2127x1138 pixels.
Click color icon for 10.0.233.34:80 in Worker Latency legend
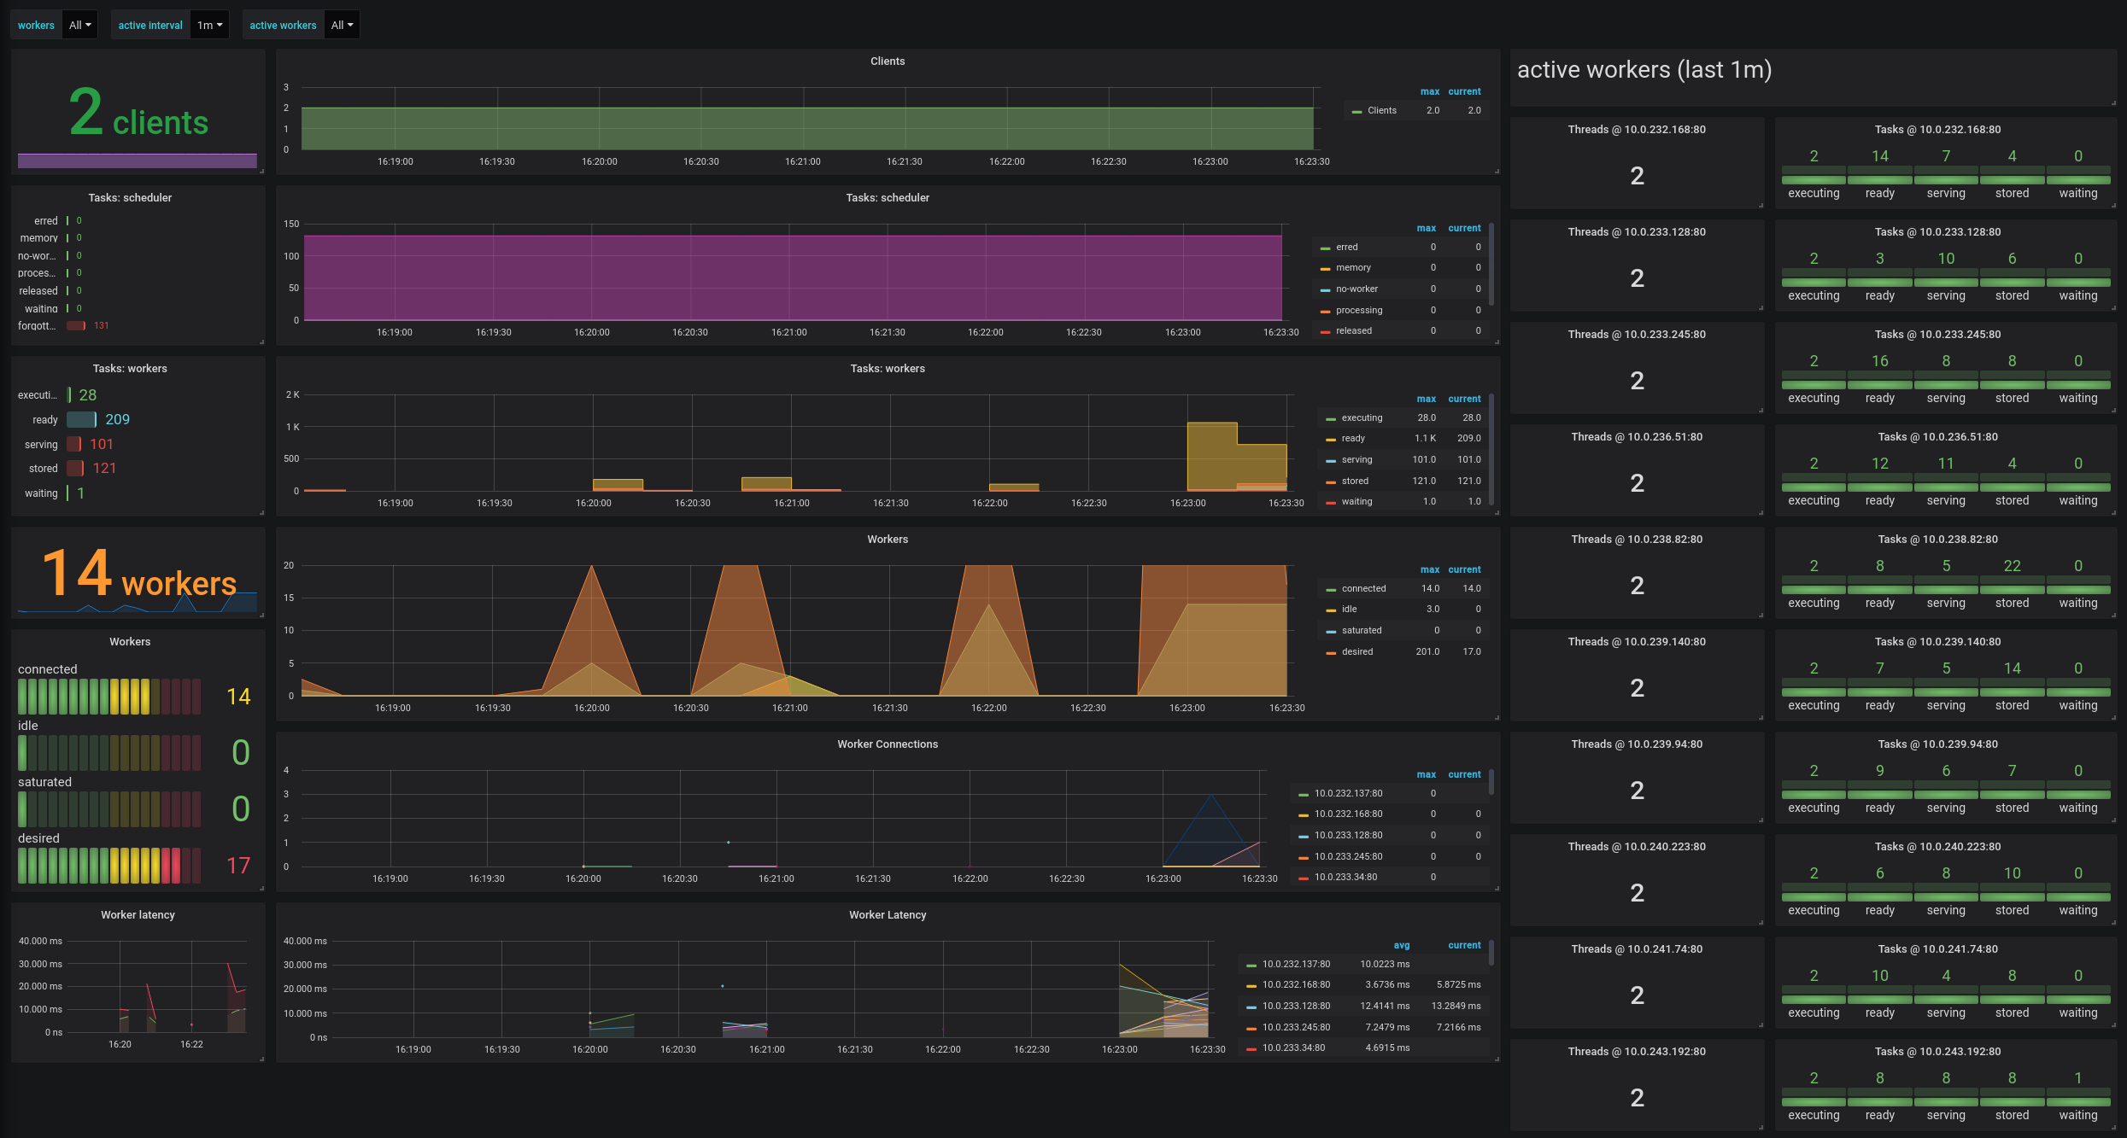(x=1251, y=1048)
